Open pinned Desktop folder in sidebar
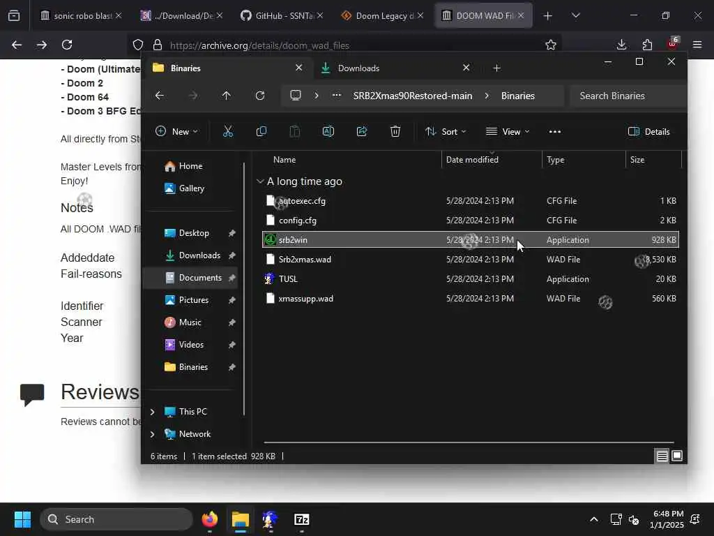714x536 pixels. [x=194, y=233]
